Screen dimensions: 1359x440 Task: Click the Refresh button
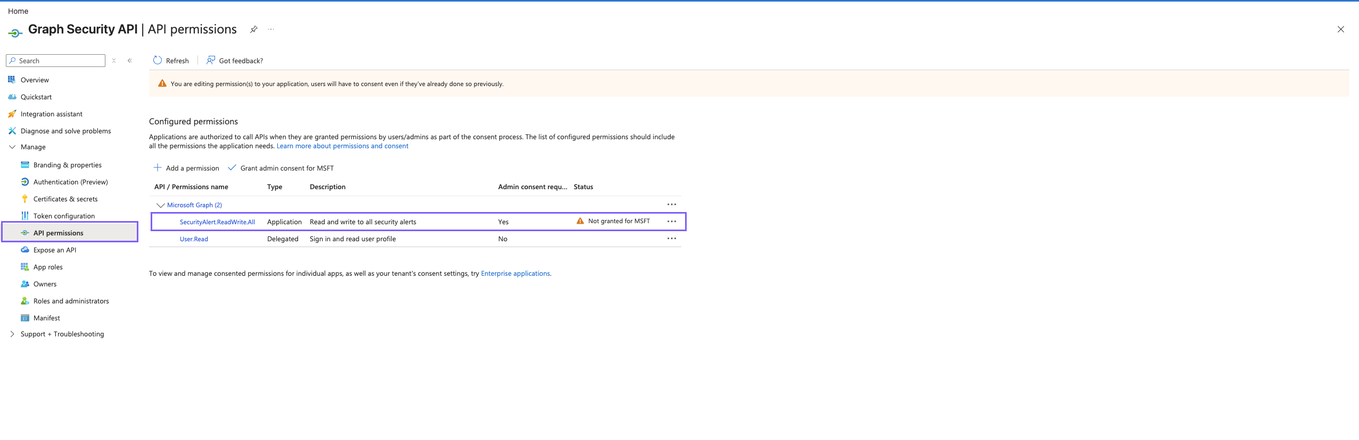click(x=171, y=61)
